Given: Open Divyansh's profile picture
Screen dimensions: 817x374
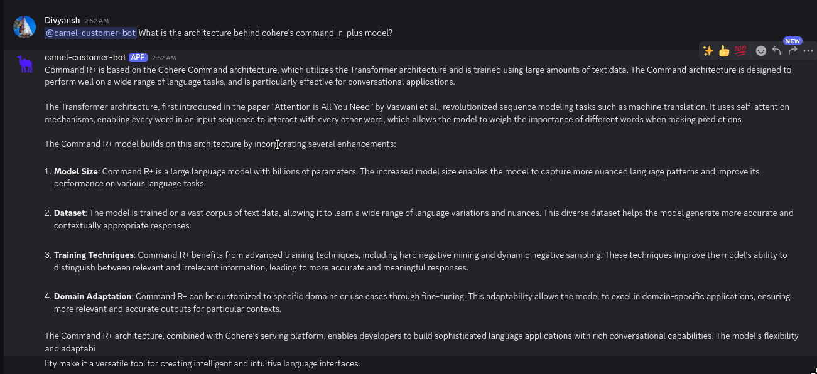Looking at the screenshot, I should point(23,26).
